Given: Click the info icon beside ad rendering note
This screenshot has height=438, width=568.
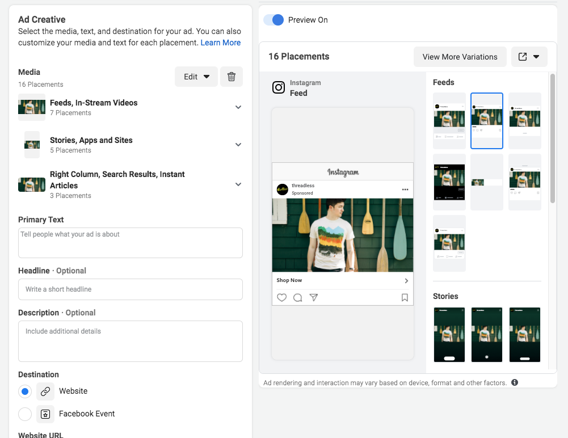Looking at the screenshot, I should pos(515,382).
